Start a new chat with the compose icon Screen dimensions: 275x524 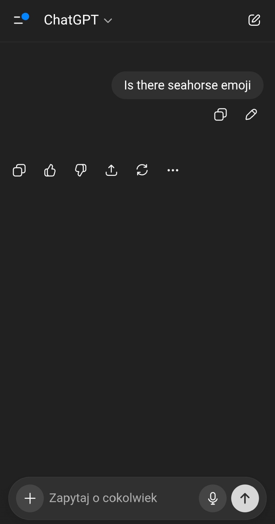(x=254, y=20)
